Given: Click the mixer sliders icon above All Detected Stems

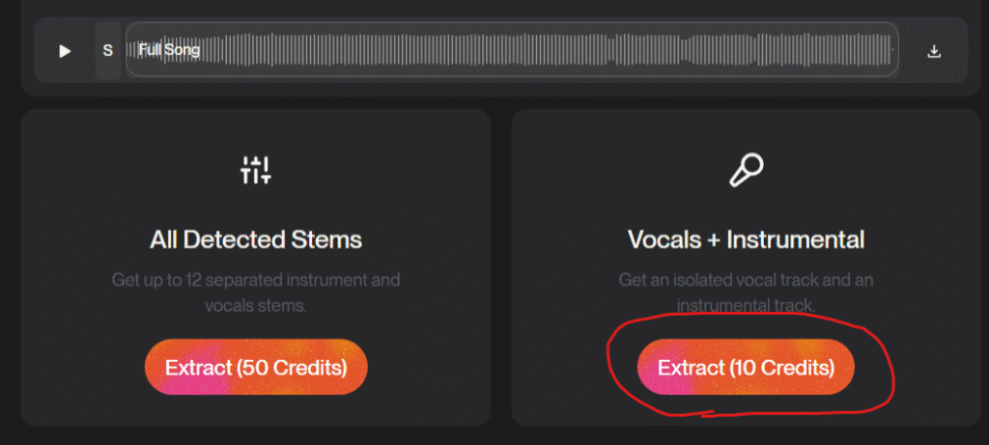Looking at the screenshot, I should [256, 170].
